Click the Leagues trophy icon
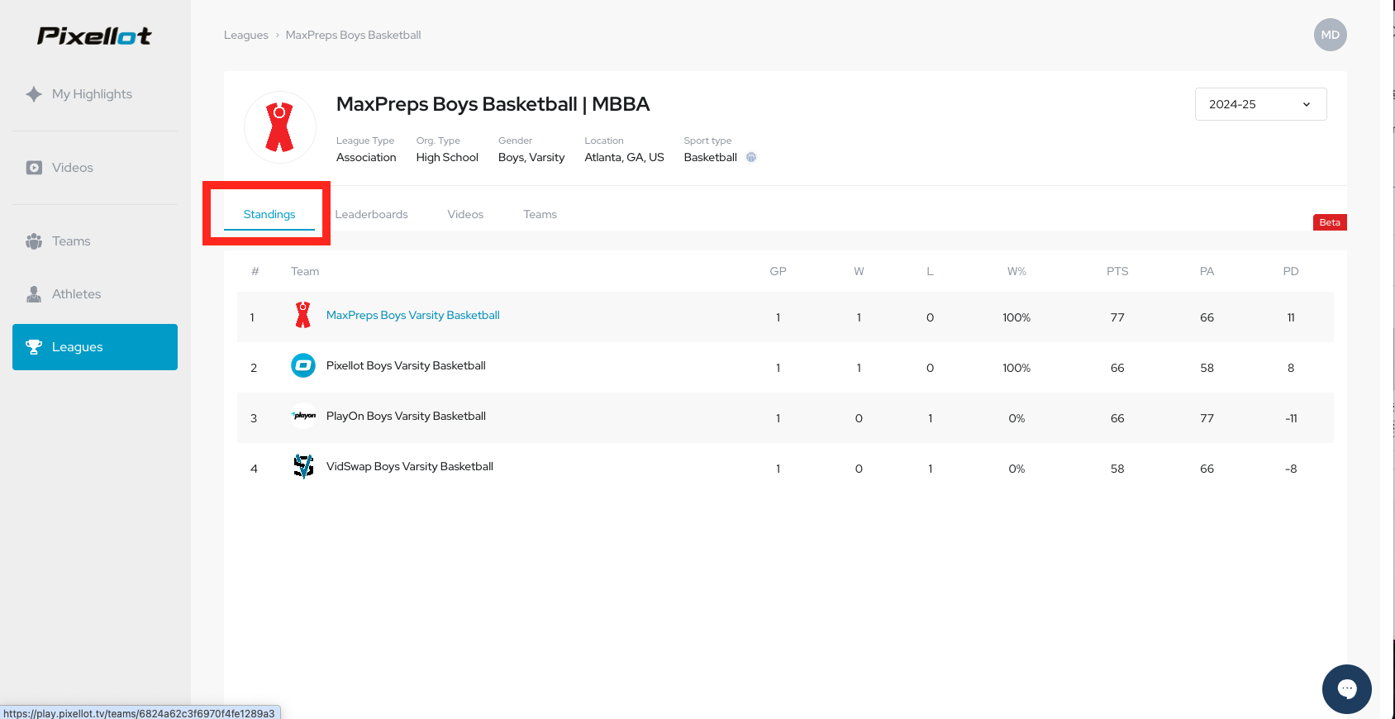Viewport: 1395px width, 719px height. point(34,347)
